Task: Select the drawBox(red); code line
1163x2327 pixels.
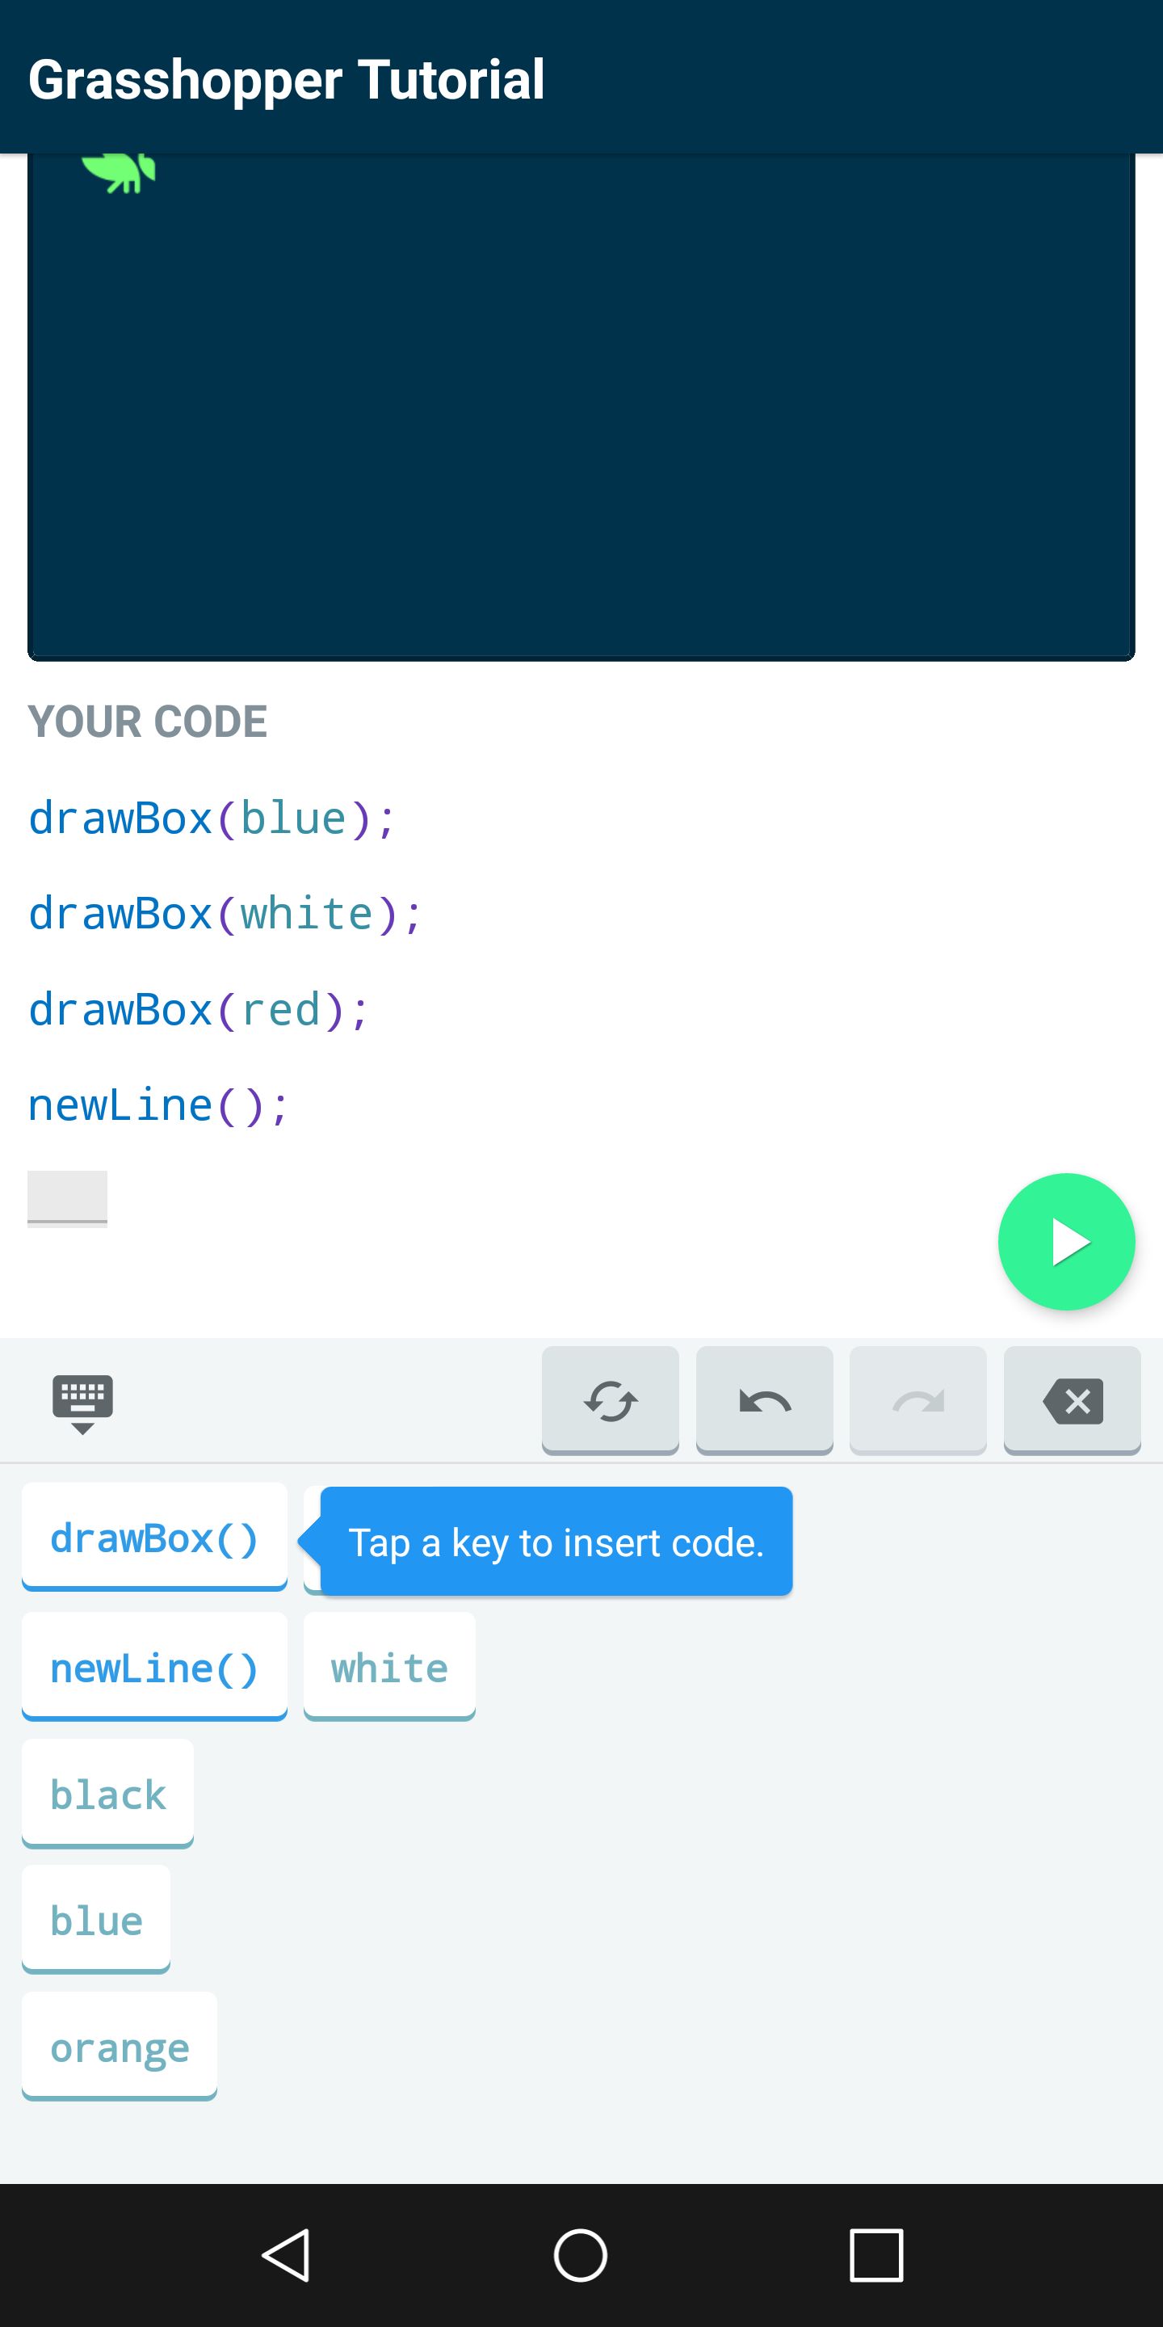Action: click(x=199, y=1010)
